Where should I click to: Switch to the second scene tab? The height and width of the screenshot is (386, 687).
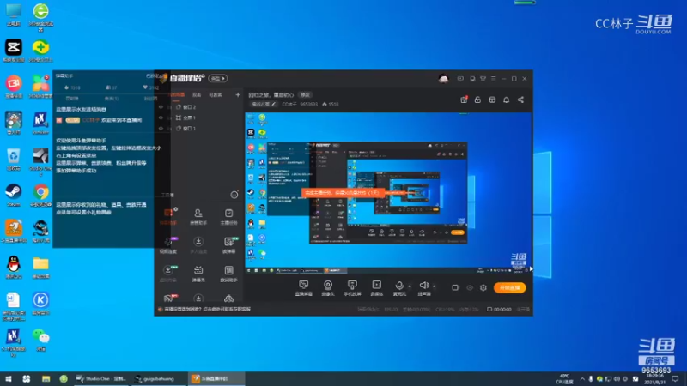point(197,94)
